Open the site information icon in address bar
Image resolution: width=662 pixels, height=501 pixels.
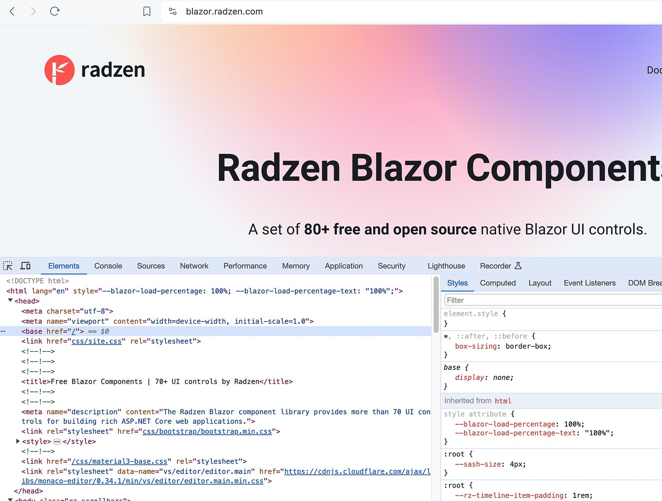click(172, 11)
